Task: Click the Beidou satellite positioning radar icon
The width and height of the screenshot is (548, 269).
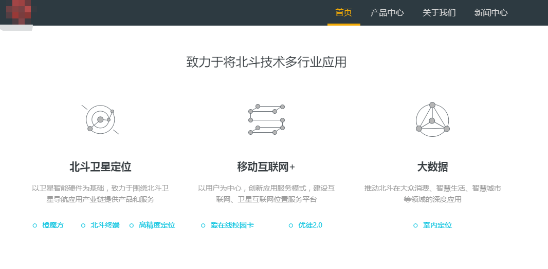Action: (100, 120)
